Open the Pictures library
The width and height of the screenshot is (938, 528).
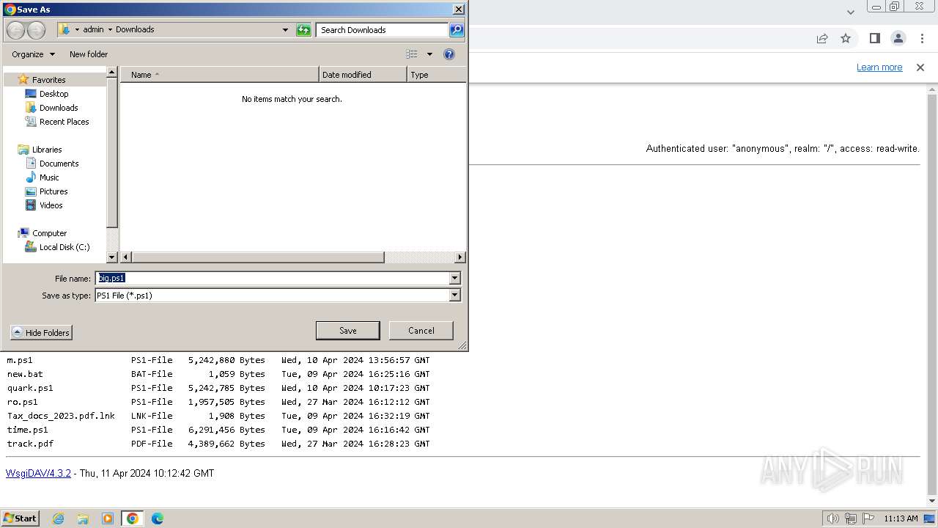[53, 191]
